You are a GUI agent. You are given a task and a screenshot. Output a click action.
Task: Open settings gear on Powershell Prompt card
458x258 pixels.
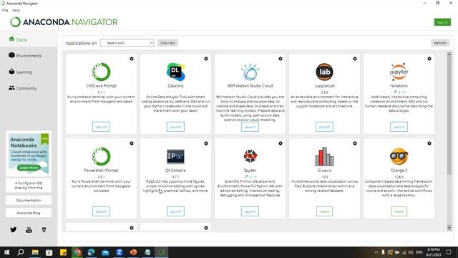tap(132, 143)
